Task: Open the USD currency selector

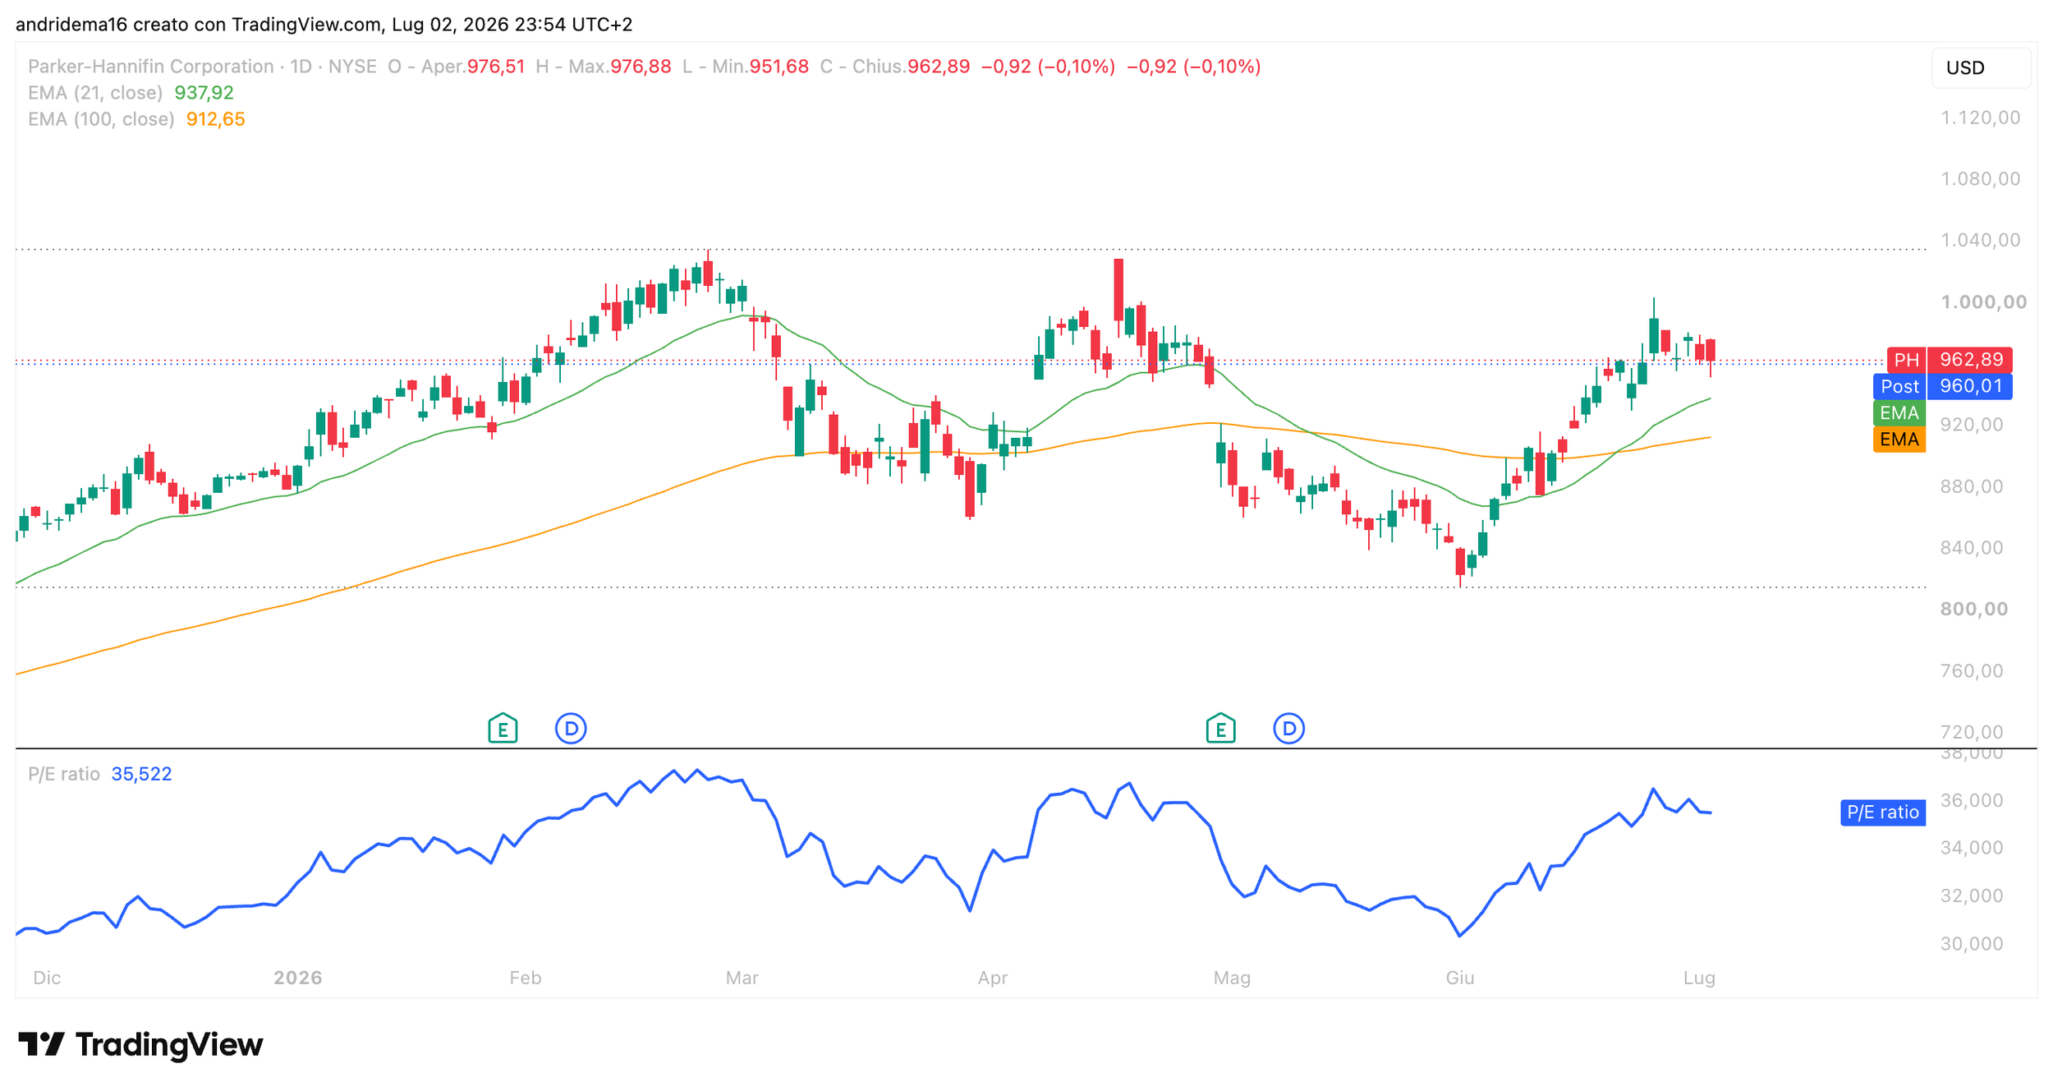Action: 1981,67
